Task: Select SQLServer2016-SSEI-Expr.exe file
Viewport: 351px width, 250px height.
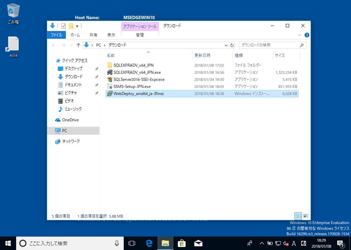Action: [x=202, y=79]
